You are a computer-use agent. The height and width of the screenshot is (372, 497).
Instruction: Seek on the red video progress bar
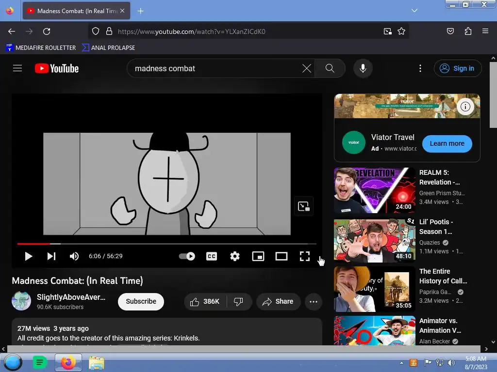tap(167, 244)
